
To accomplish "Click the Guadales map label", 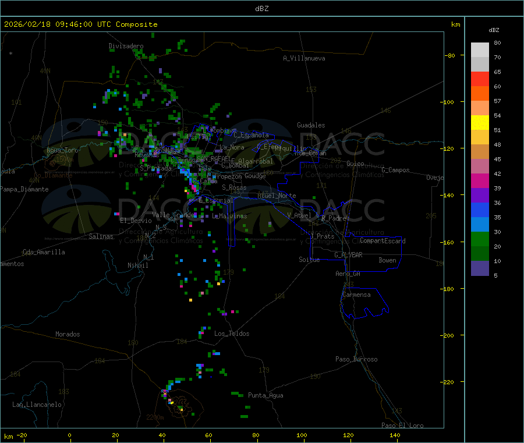I will click(x=311, y=125).
